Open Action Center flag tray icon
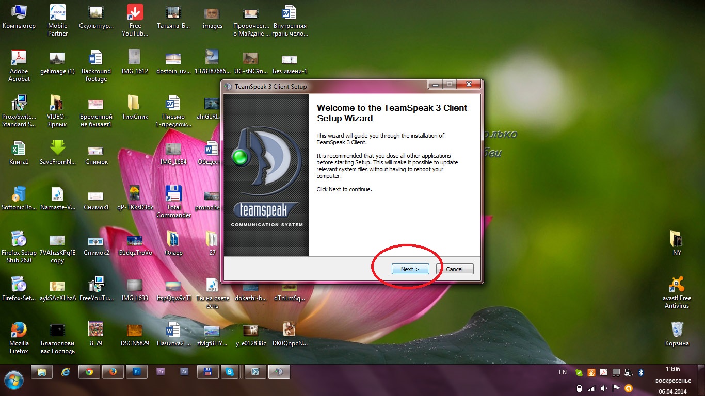 tap(616, 388)
